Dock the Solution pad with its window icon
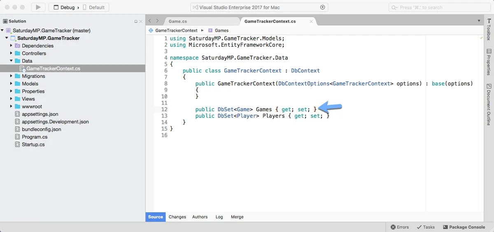This screenshot has width=494, height=232. click(136, 21)
